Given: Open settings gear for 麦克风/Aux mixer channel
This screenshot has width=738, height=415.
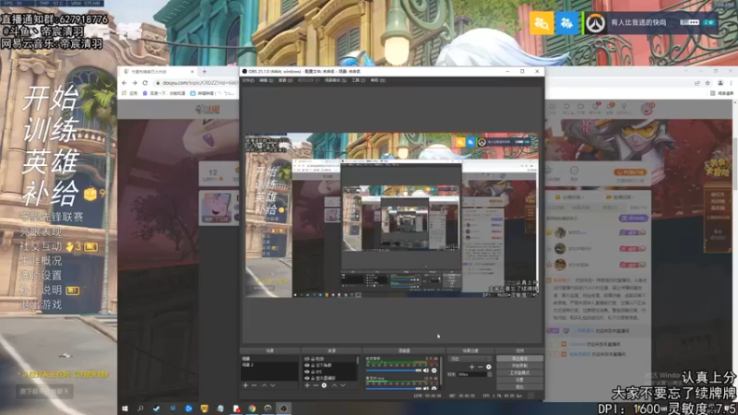Looking at the screenshot, I should point(434,388).
